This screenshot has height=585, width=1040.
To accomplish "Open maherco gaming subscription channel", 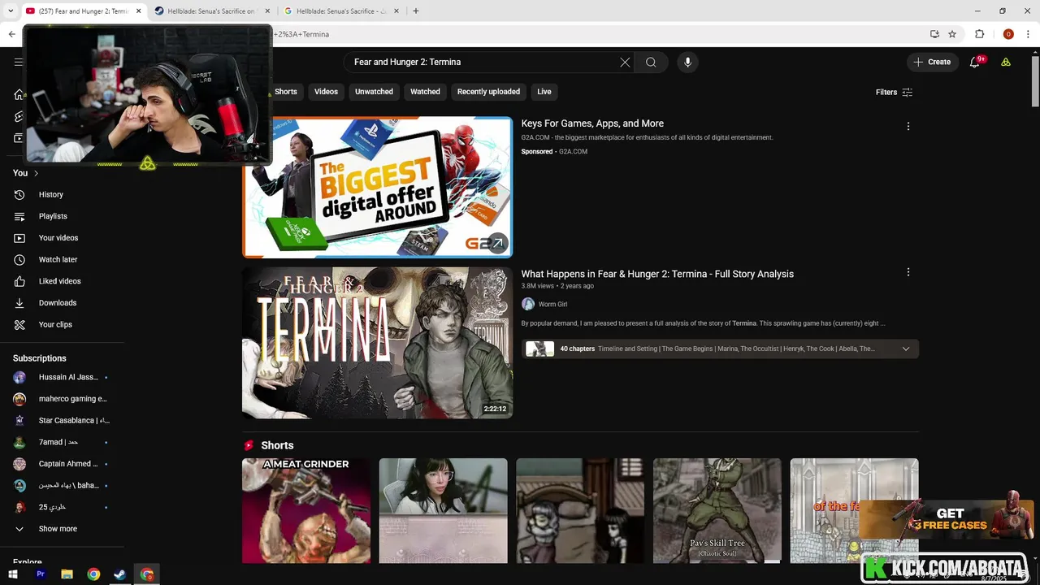I will [x=63, y=399].
